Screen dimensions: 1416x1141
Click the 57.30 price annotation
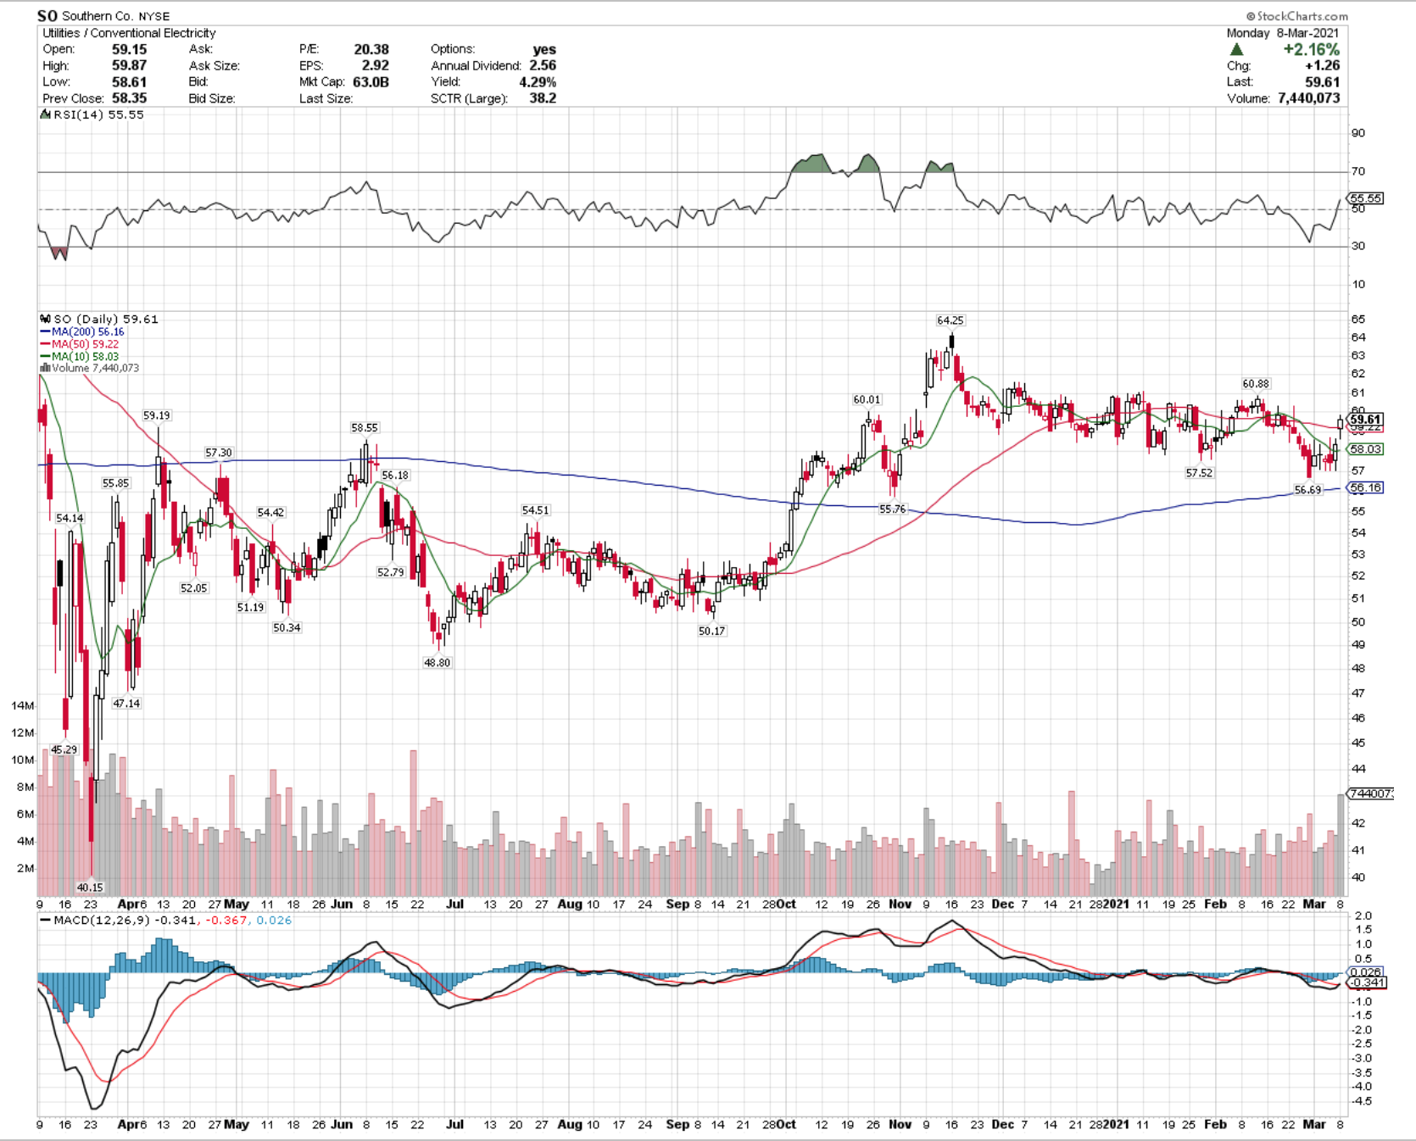pyautogui.click(x=218, y=453)
